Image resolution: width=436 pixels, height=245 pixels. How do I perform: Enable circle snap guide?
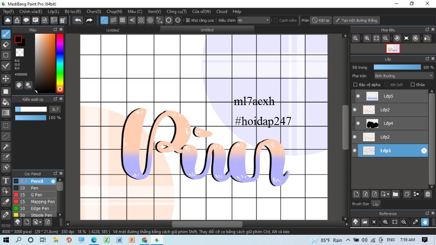pyautogui.click(x=150, y=20)
